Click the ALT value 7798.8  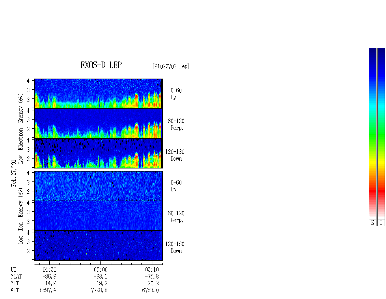(x=99, y=290)
